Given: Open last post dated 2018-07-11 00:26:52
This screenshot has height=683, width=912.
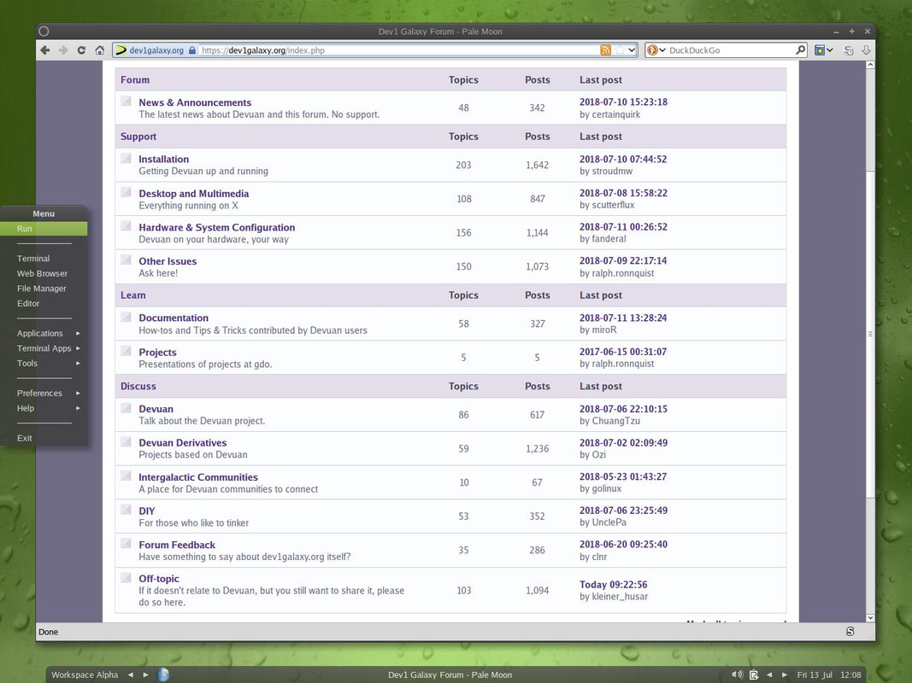Looking at the screenshot, I should [623, 226].
